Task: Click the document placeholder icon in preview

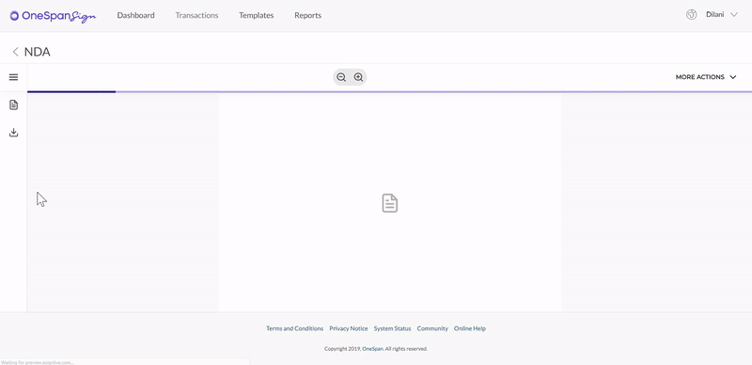Action: click(x=390, y=203)
